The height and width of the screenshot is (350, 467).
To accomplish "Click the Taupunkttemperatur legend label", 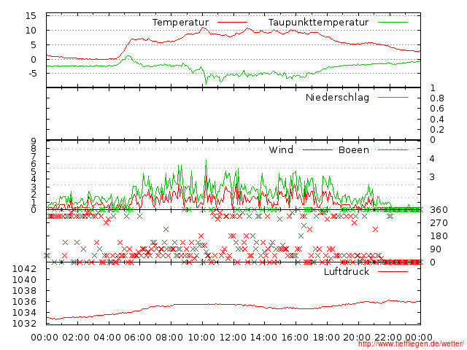I will click(x=318, y=23).
